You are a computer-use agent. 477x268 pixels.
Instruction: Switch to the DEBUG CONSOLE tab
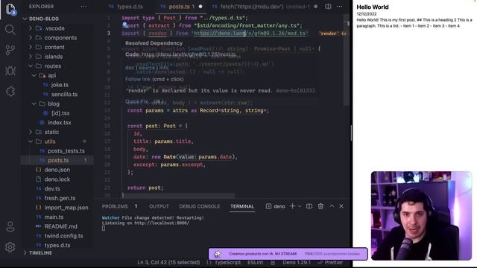tap(200, 206)
